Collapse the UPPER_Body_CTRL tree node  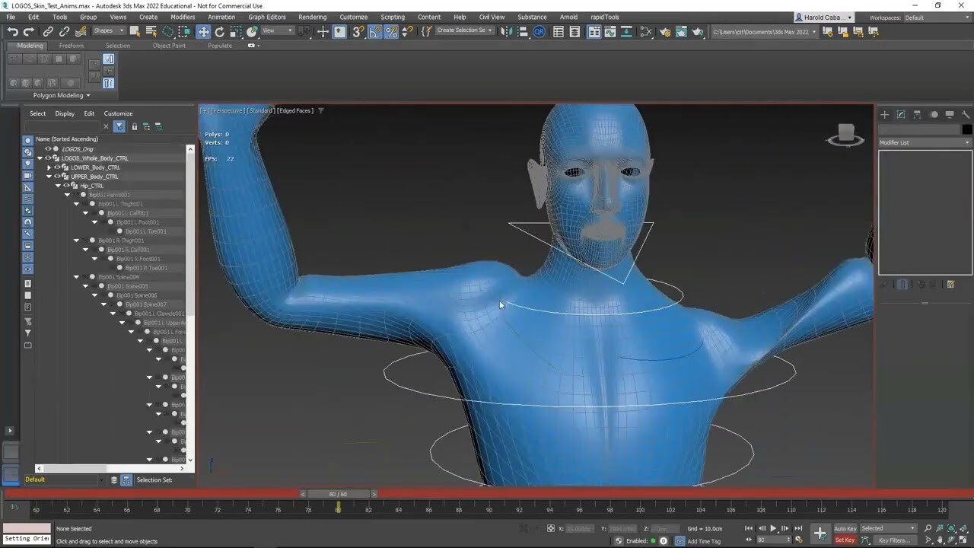tap(49, 176)
